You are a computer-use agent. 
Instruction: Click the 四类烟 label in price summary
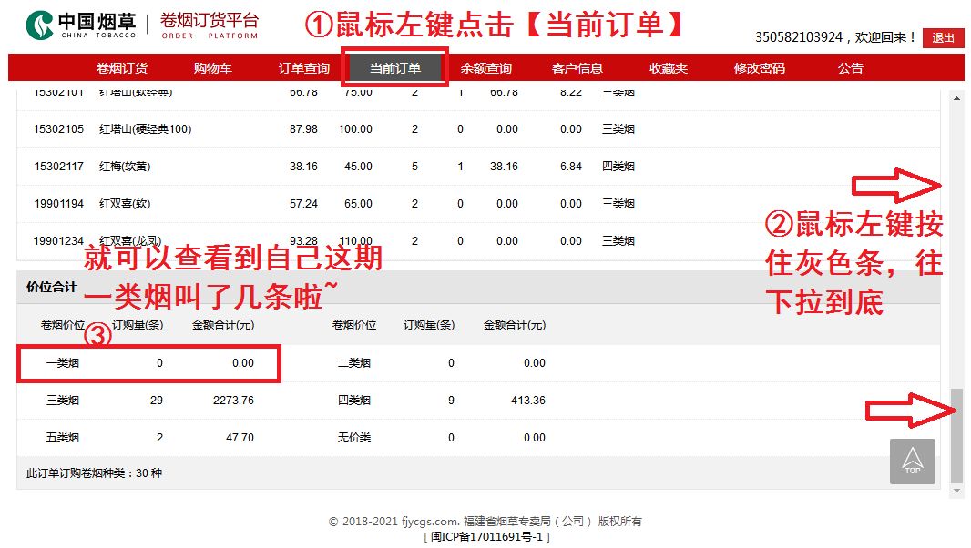(x=354, y=400)
